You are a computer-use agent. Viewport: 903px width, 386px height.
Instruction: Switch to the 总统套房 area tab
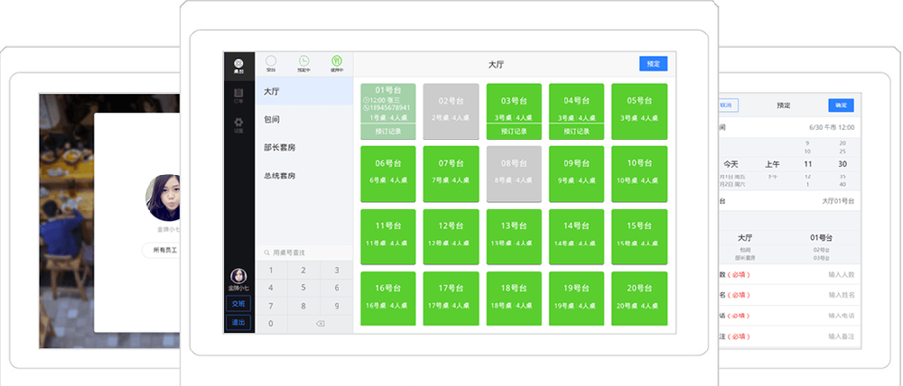(304, 175)
